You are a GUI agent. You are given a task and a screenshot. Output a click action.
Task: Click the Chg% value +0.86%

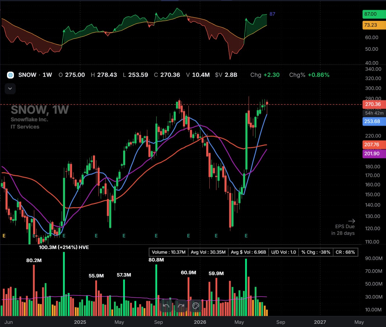319,75
